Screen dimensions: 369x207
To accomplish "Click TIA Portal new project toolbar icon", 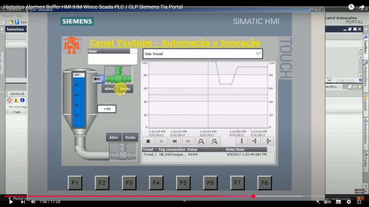I will coord(5,22).
